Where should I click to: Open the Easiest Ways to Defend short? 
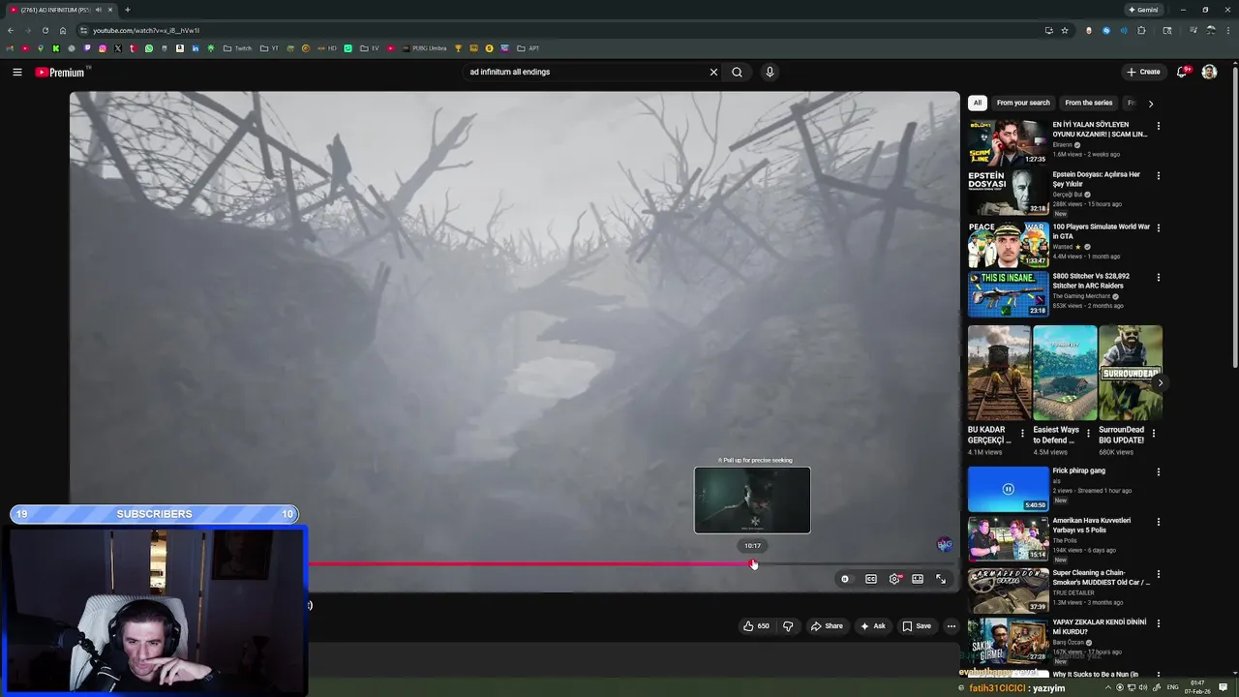pos(1065,373)
